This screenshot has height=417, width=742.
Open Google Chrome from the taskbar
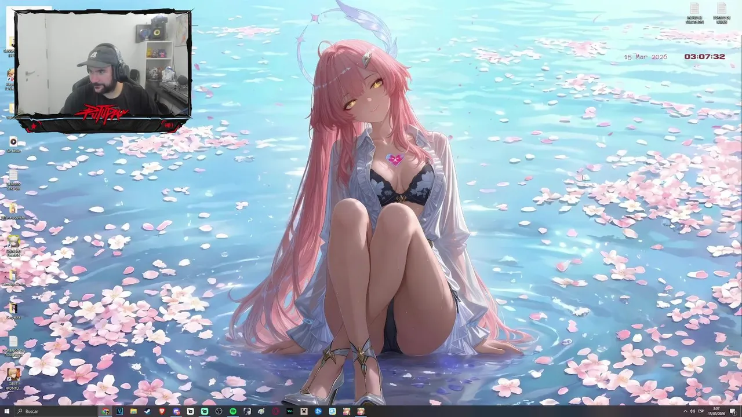point(106,411)
